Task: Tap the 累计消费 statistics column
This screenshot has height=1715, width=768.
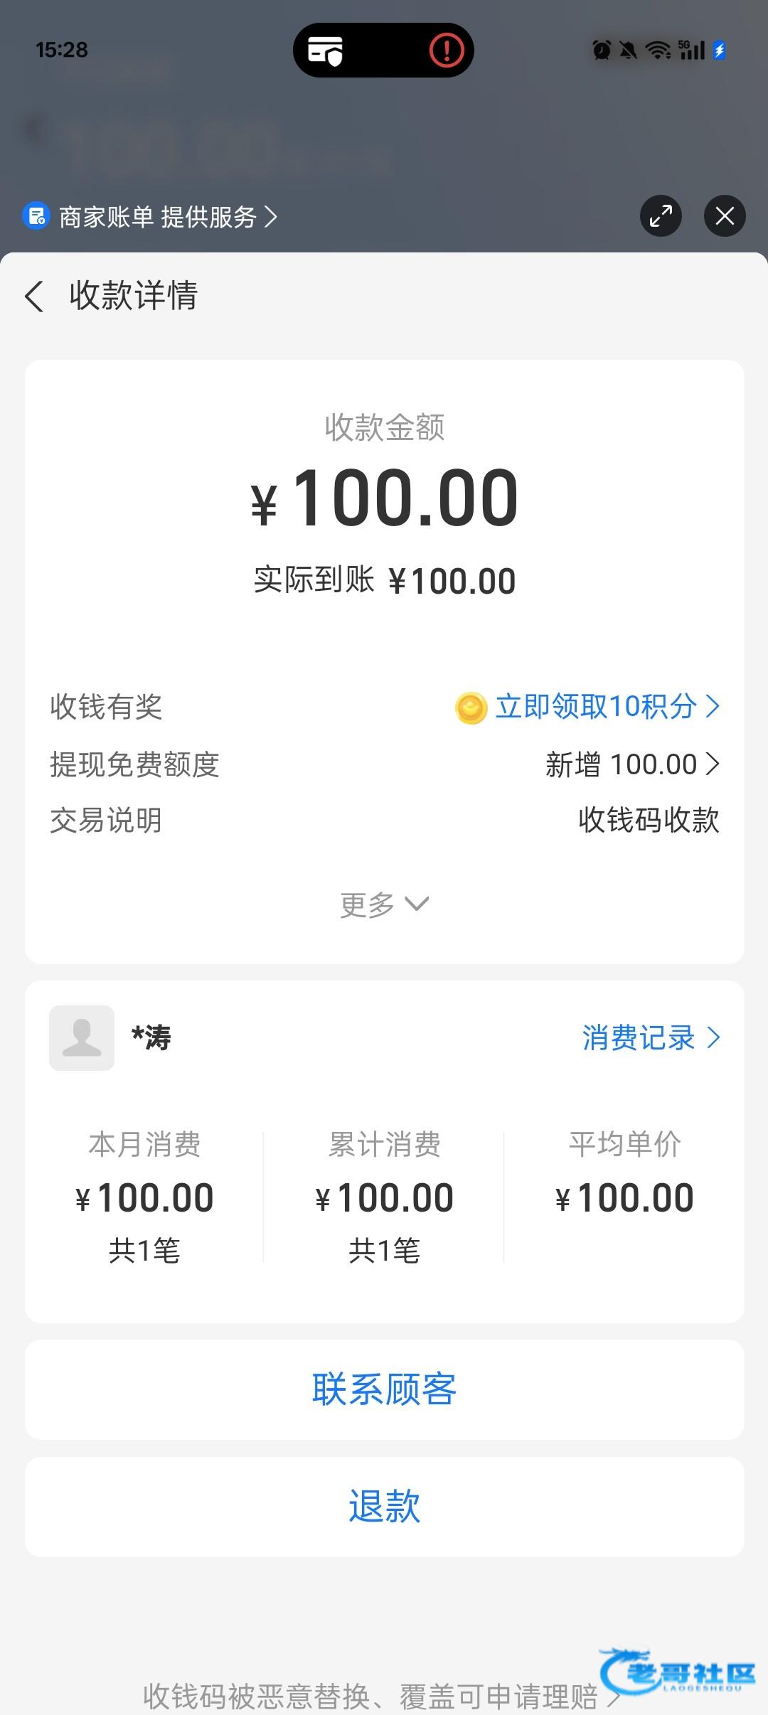Action: (384, 1197)
